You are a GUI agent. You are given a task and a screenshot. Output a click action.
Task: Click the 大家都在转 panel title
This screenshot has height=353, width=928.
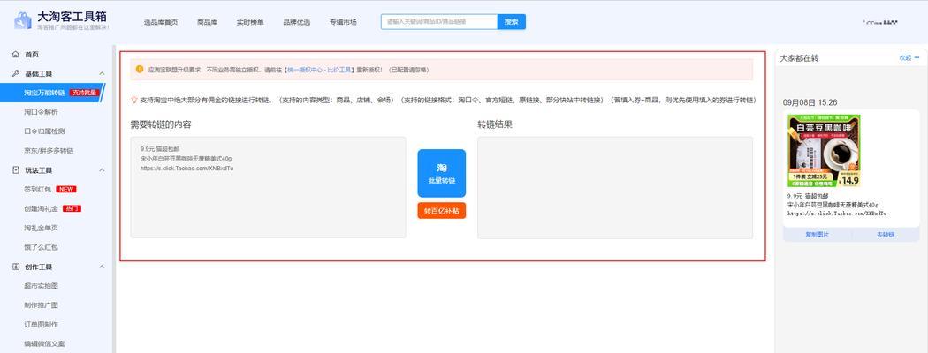click(x=800, y=58)
